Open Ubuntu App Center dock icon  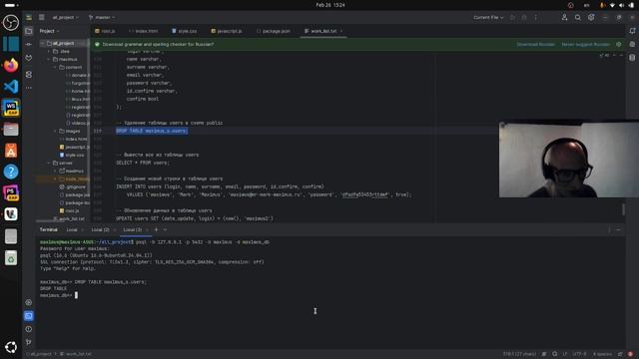pos(11,151)
